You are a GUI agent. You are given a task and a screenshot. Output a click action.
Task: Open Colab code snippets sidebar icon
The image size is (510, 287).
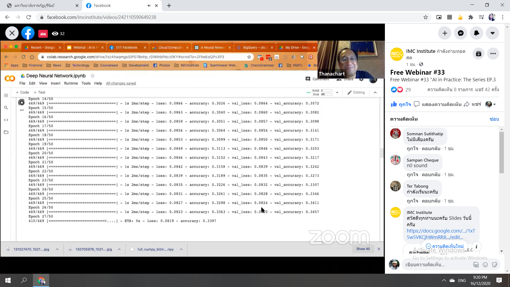coord(6,120)
